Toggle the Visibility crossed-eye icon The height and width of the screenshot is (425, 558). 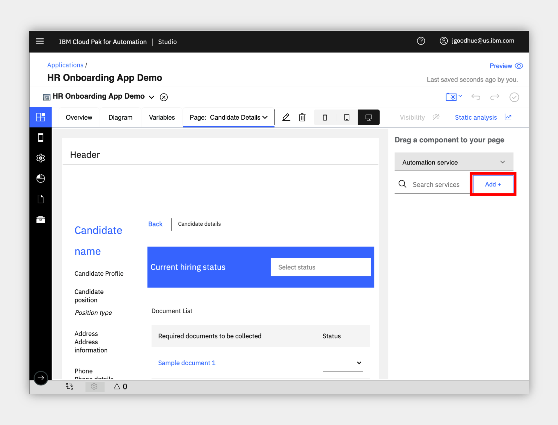436,117
